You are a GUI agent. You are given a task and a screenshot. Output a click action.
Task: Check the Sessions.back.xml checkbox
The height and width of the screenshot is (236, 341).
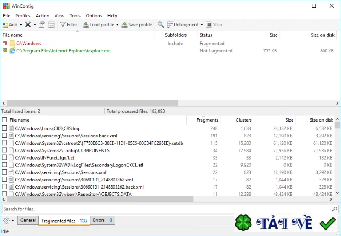tap(4, 136)
